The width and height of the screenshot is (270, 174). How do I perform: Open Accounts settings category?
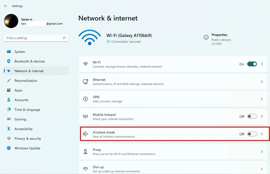(36, 100)
